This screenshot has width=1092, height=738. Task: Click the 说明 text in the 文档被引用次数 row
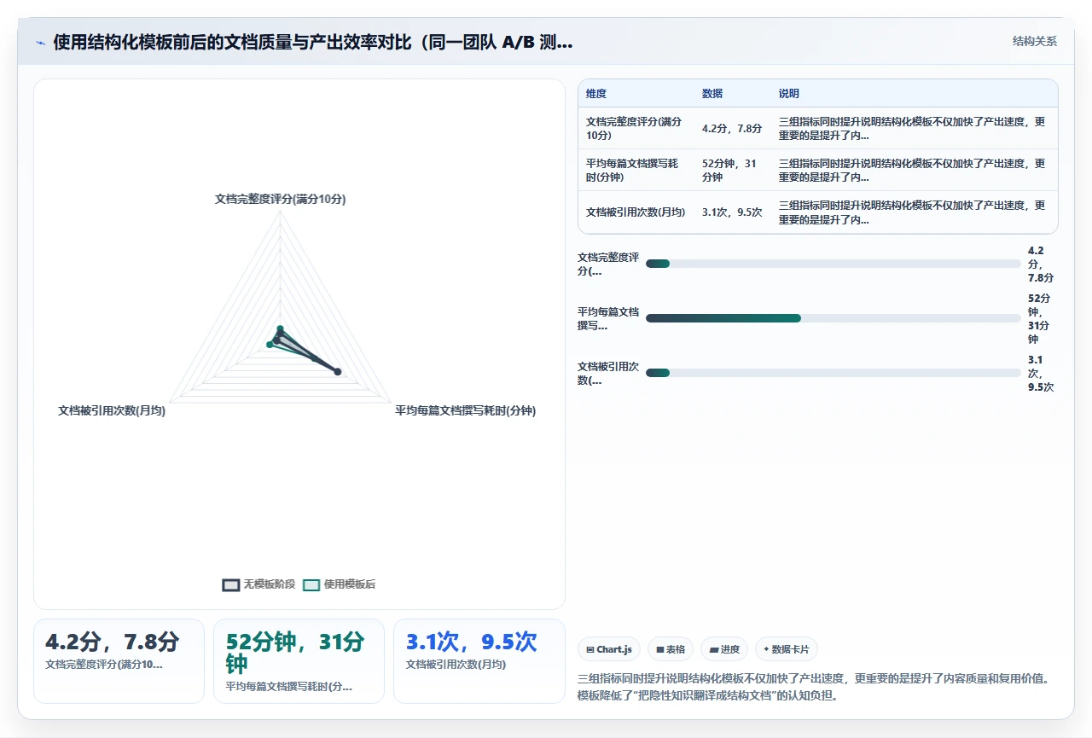pyautogui.click(x=913, y=212)
